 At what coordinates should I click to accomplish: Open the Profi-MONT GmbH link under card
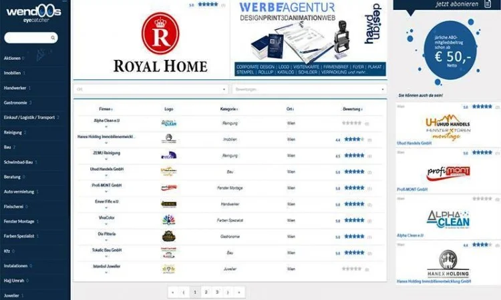(x=412, y=189)
